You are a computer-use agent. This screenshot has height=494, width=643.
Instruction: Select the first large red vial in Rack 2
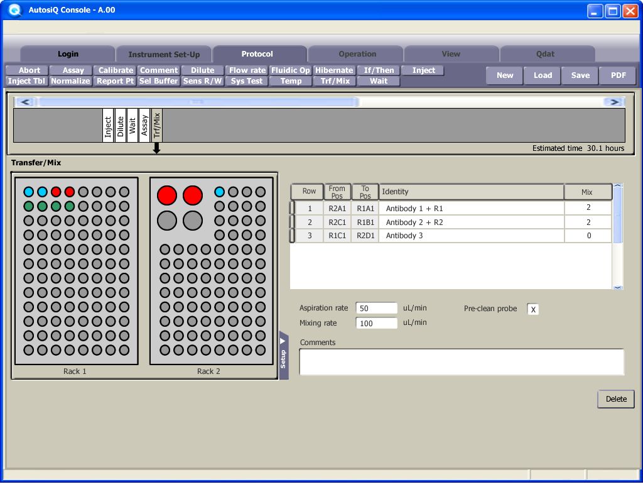167,195
